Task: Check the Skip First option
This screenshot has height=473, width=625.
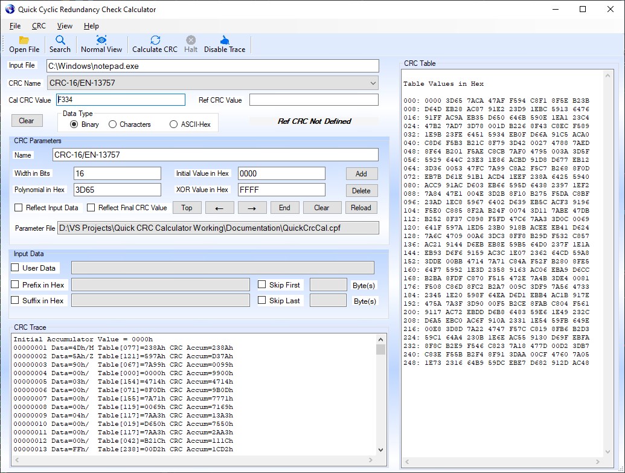Action: tap(262, 285)
